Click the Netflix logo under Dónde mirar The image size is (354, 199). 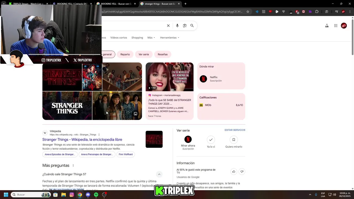pos(203,79)
